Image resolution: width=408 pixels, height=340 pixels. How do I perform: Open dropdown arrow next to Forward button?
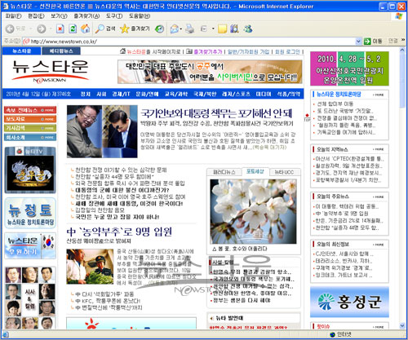click(x=51, y=29)
